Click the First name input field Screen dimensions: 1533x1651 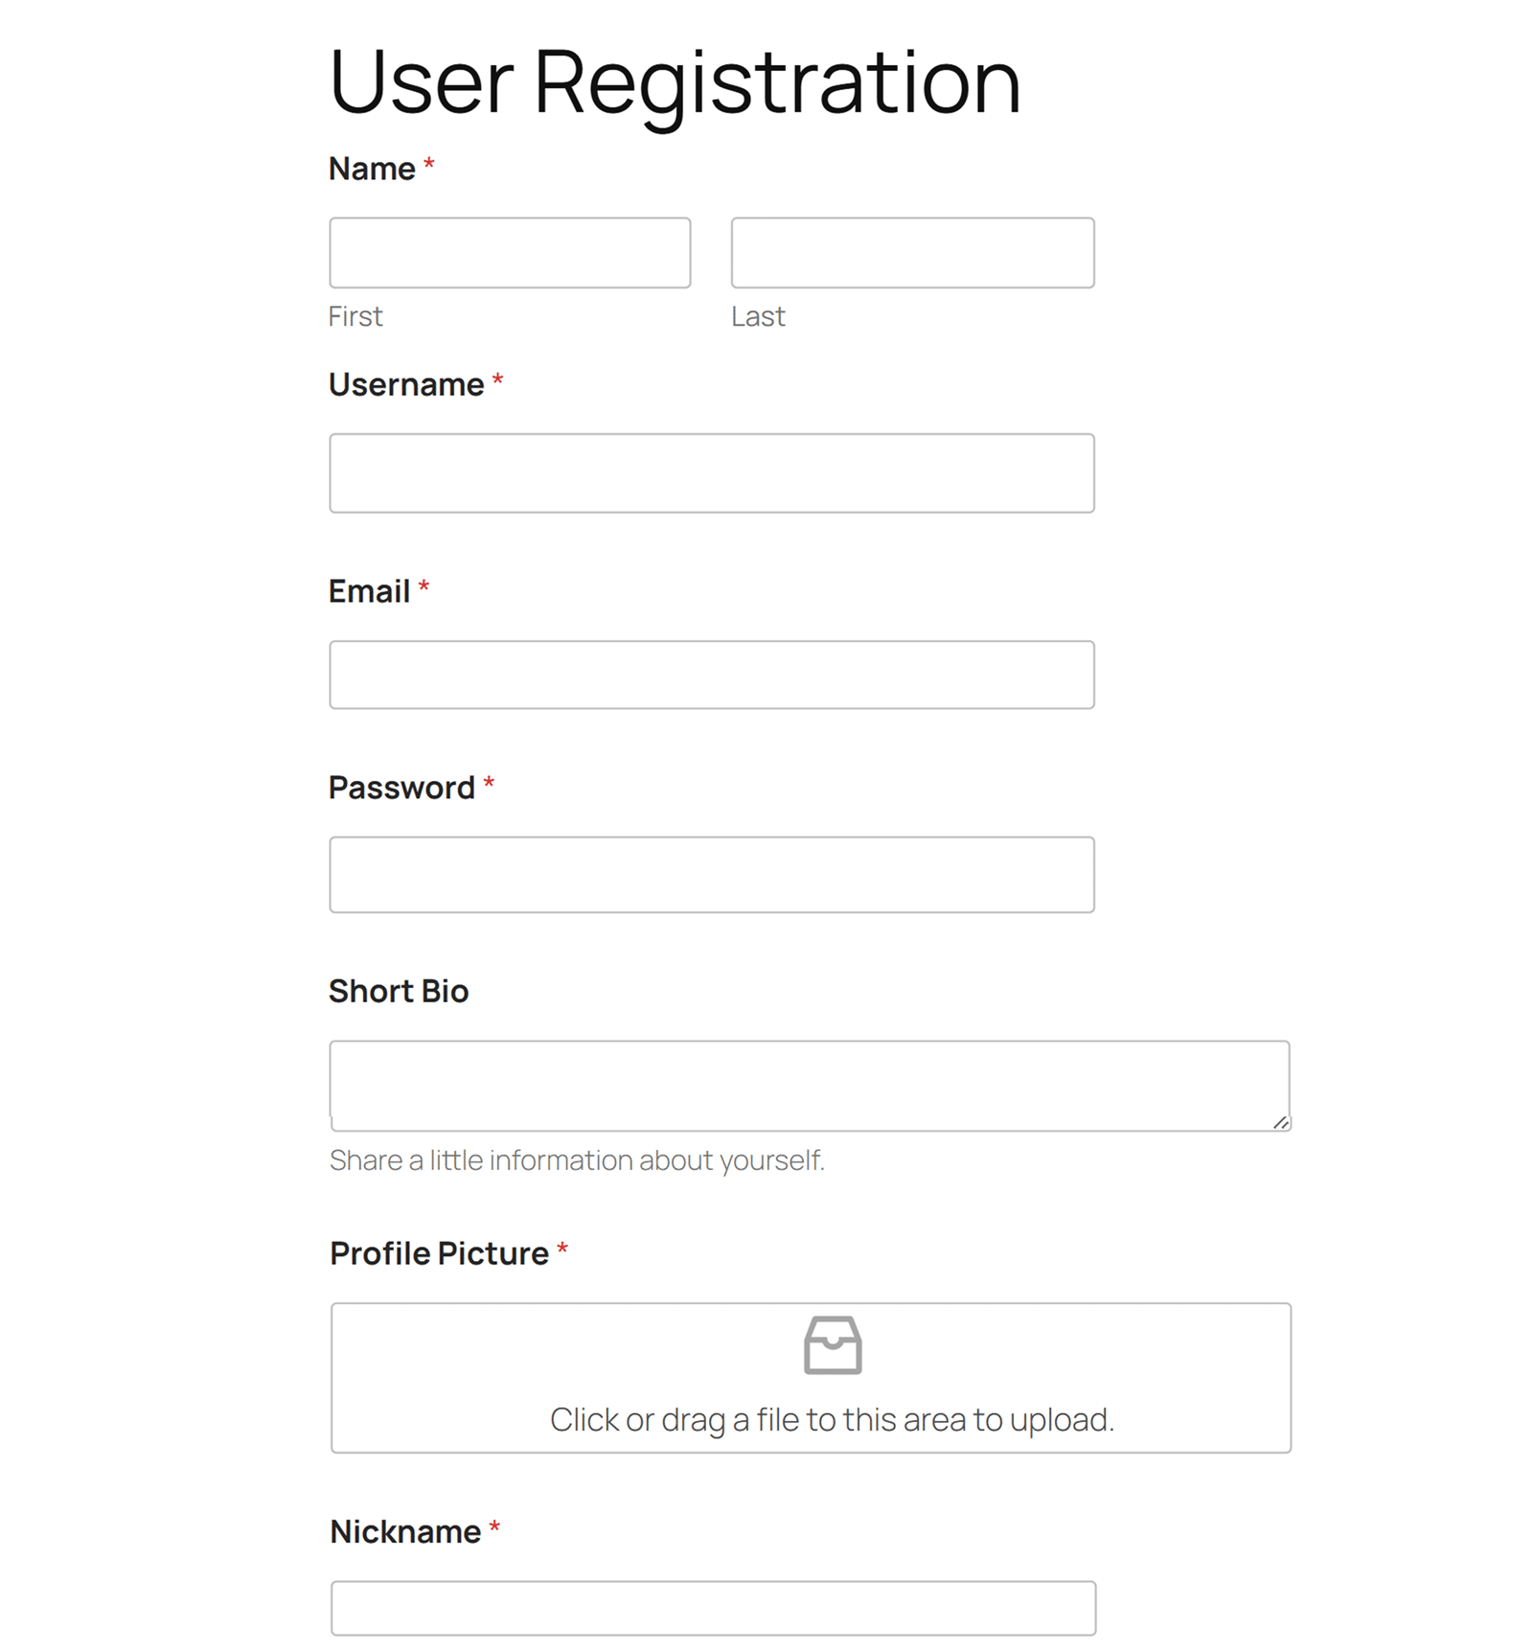[x=510, y=252]
